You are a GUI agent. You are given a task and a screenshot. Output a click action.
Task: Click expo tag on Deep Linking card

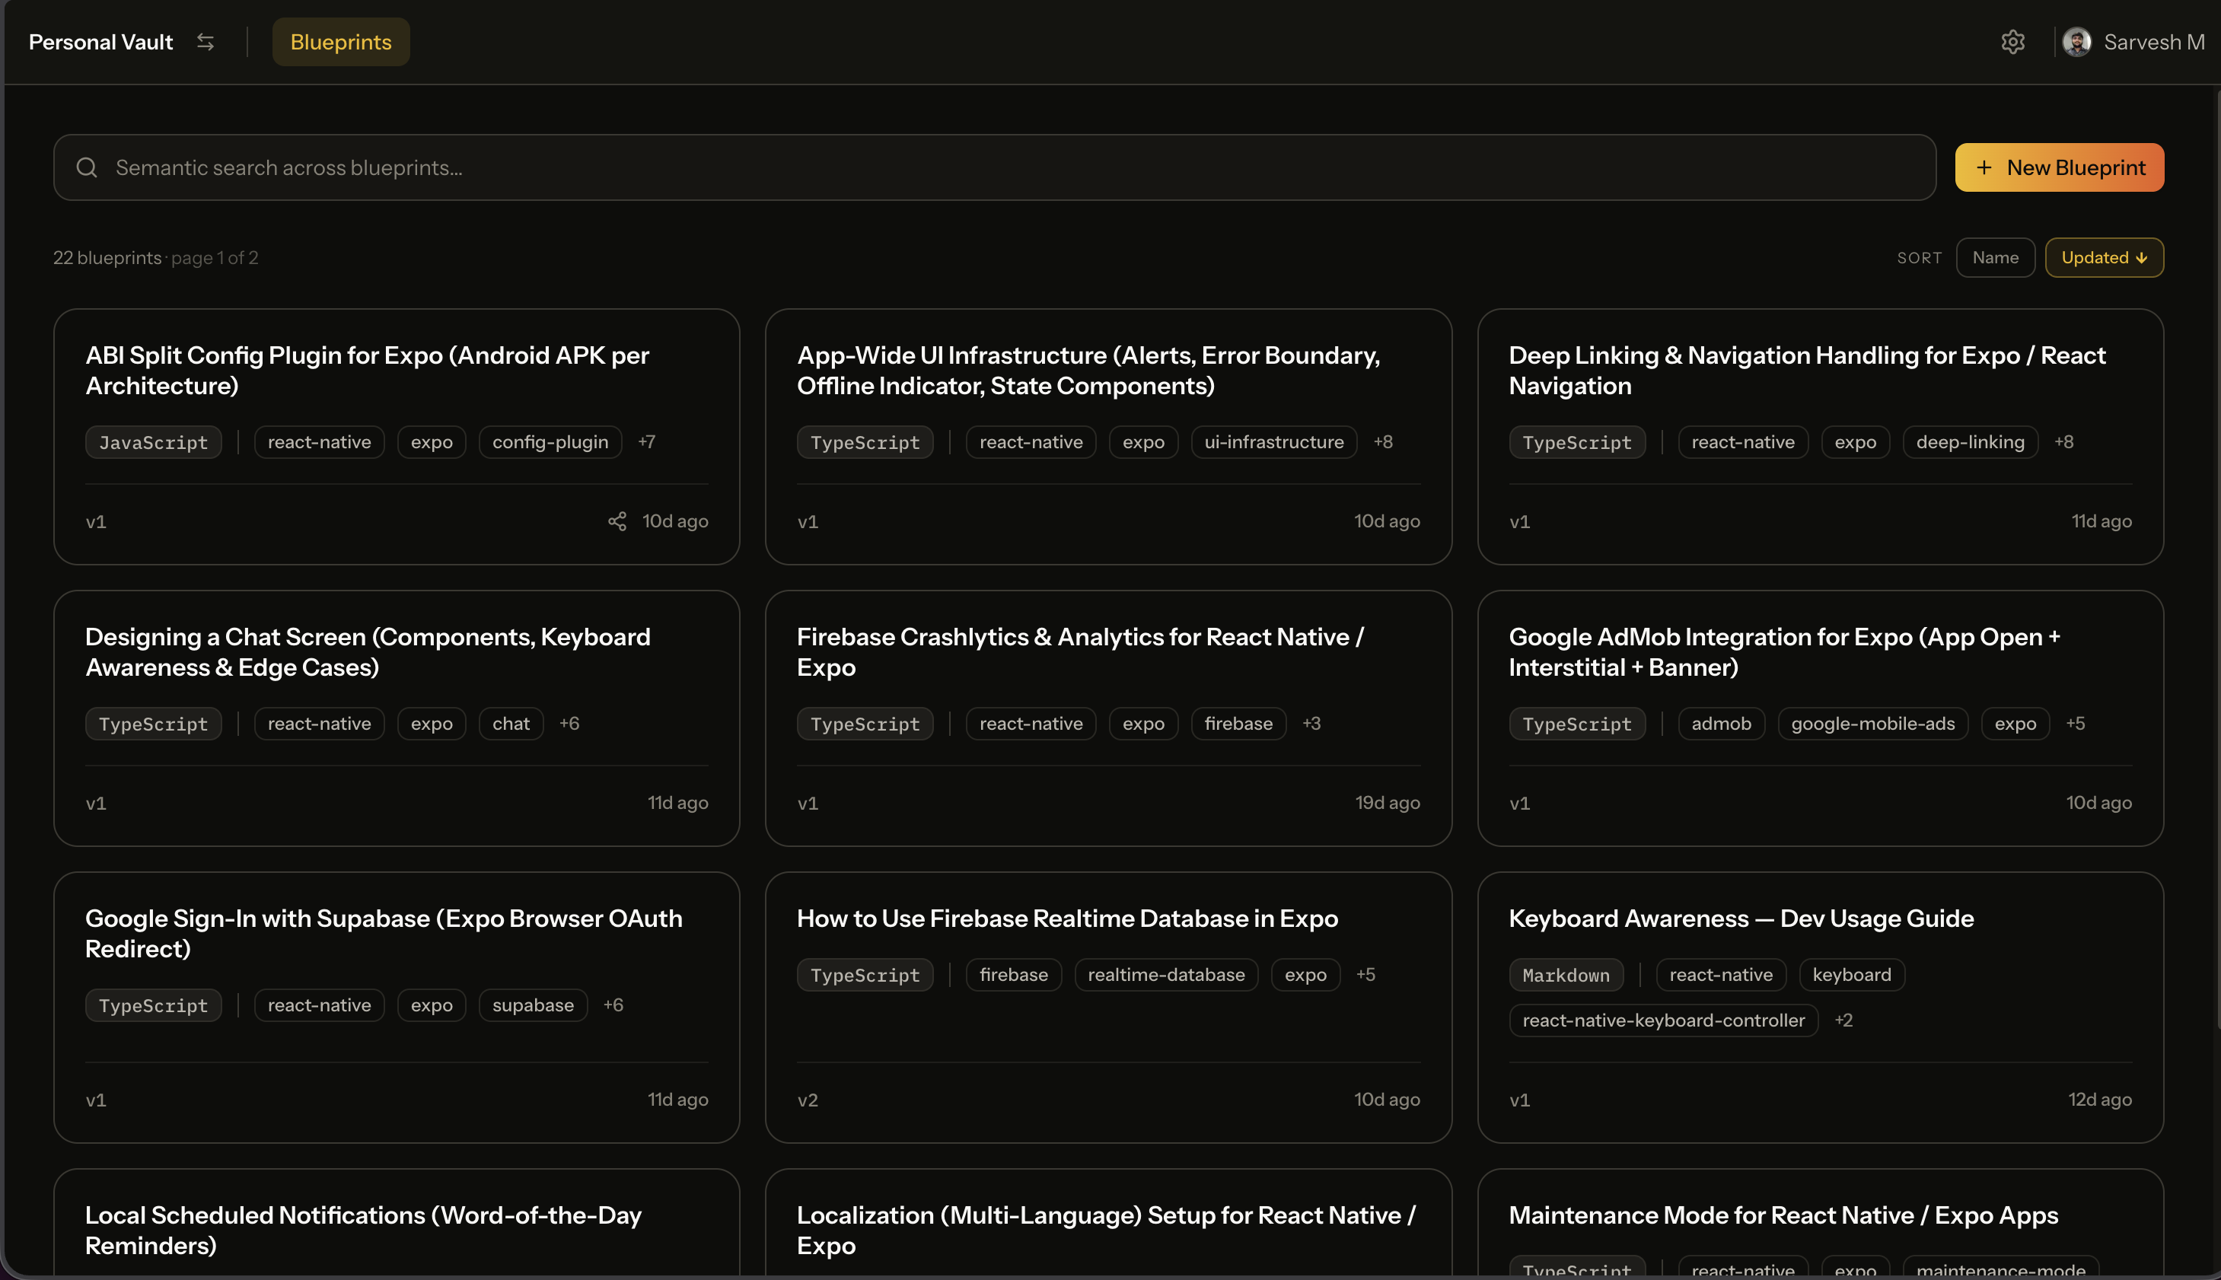click(x=1855, y=442)
